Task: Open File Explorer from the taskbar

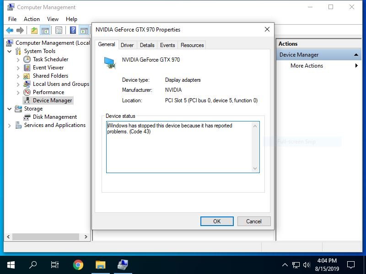Action: pos(100,265)
